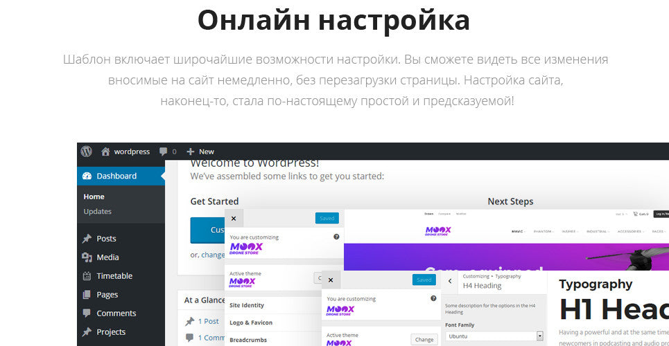Click the Typography heading in the preview
The width and height of the screenshot is (669, 346).
click(596, 284)
